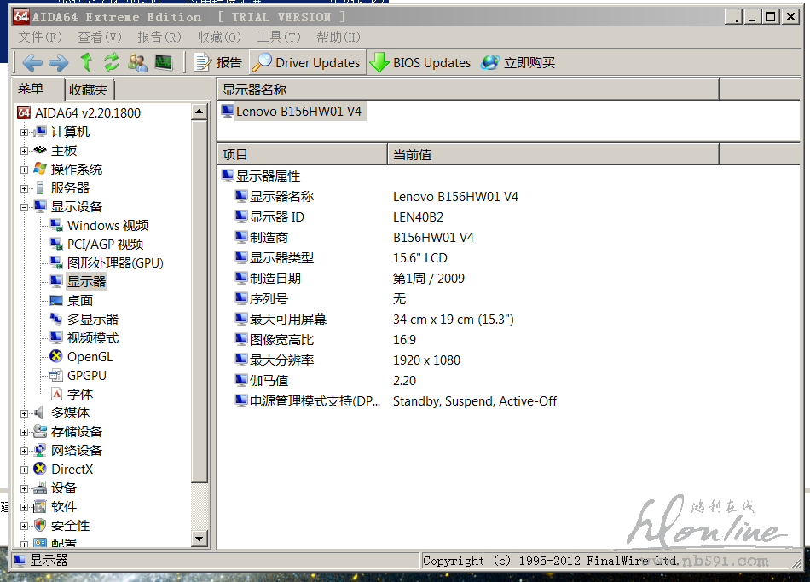Expand the 计算机 tree node

25,132
